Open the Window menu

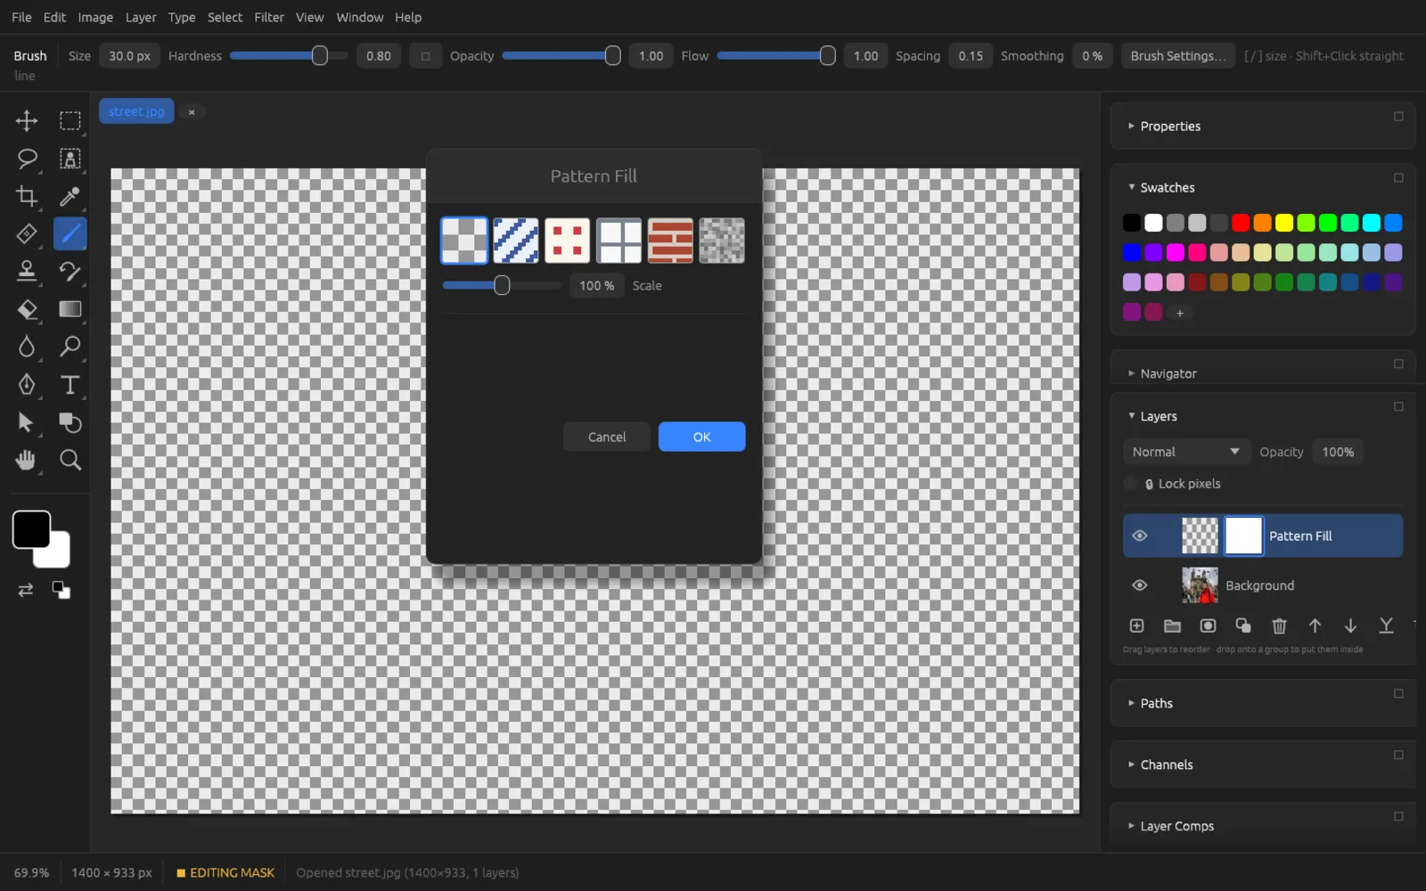(x=360, y=18)
